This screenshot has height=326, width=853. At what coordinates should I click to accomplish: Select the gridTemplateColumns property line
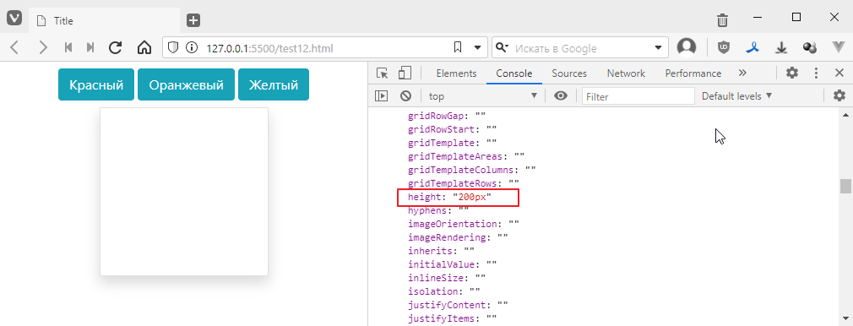pyautogui.click(x=471, y=170)
